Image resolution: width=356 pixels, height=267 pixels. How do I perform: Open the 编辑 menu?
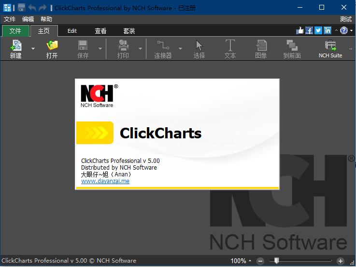[28, 19]
